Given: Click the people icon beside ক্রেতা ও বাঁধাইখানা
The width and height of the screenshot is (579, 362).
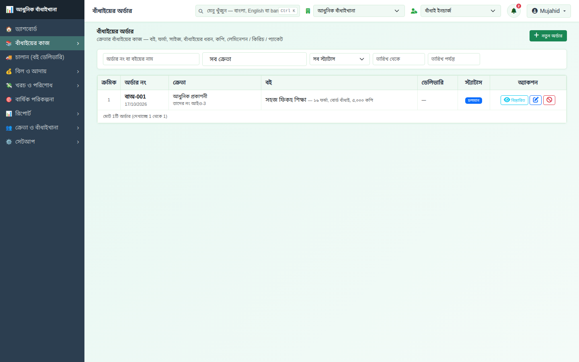Looking at the screenshot, I should coord(9,128).
